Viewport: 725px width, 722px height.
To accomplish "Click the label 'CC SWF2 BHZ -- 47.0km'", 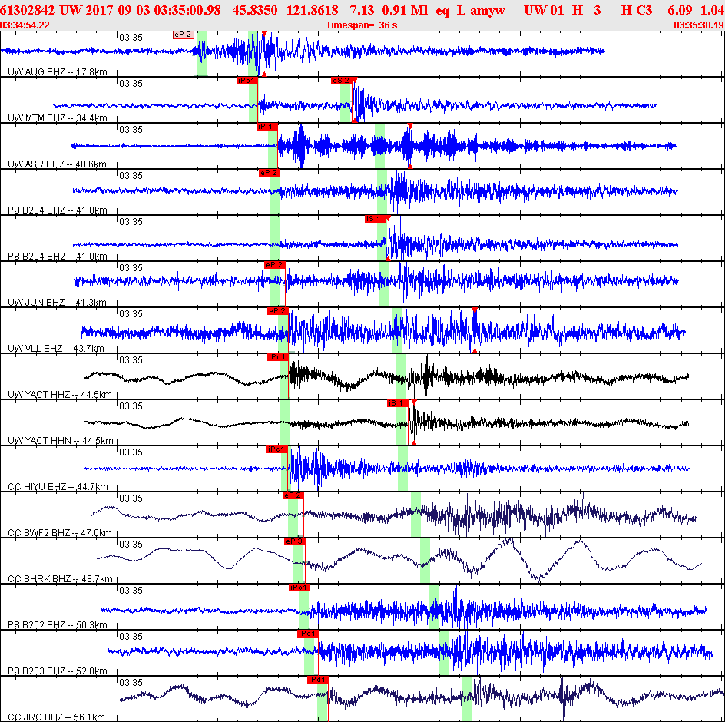I will coord(60,533).
